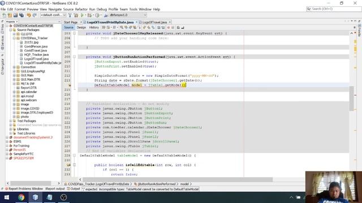Open the iReport output tab
362x203 pixels.
pyautogui.click(x=55, y=189)
